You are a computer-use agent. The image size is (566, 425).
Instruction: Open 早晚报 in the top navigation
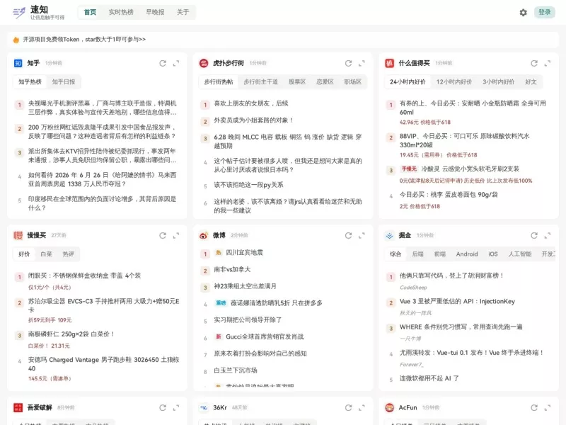(x=155, y=12)
